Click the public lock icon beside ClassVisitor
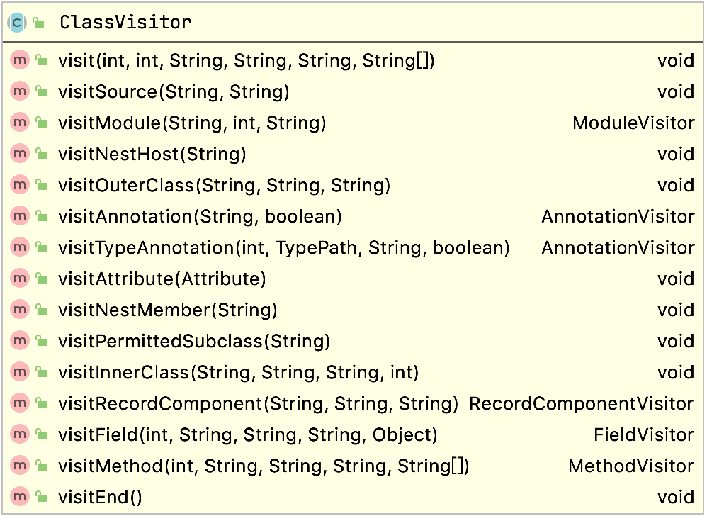 coord(39,23)
